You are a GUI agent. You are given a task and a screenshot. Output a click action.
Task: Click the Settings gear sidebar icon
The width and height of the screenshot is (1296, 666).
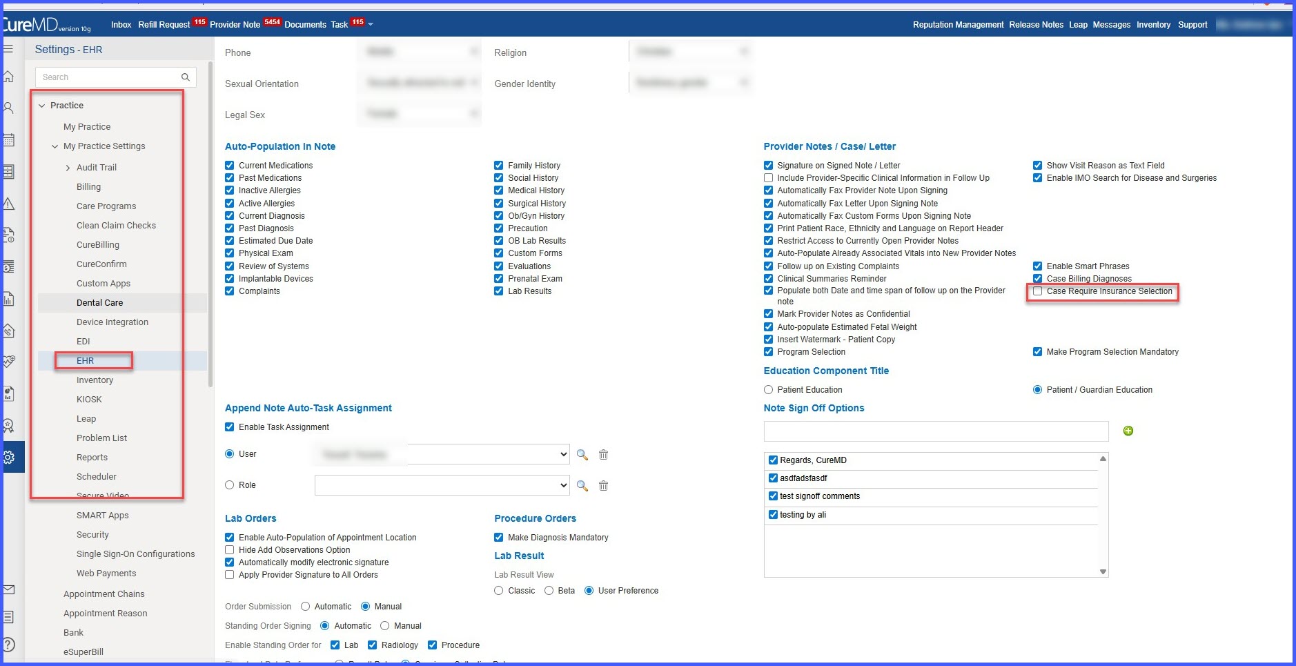[8, 457]
